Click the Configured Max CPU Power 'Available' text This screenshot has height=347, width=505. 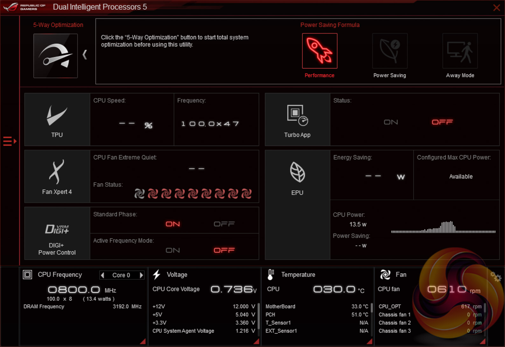tap(461, 177)
